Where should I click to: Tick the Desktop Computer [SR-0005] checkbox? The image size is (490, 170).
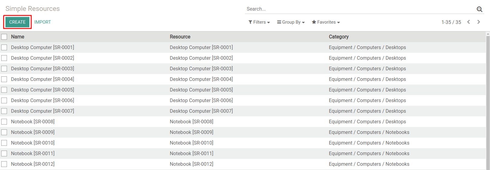click(x=4, y=90)
